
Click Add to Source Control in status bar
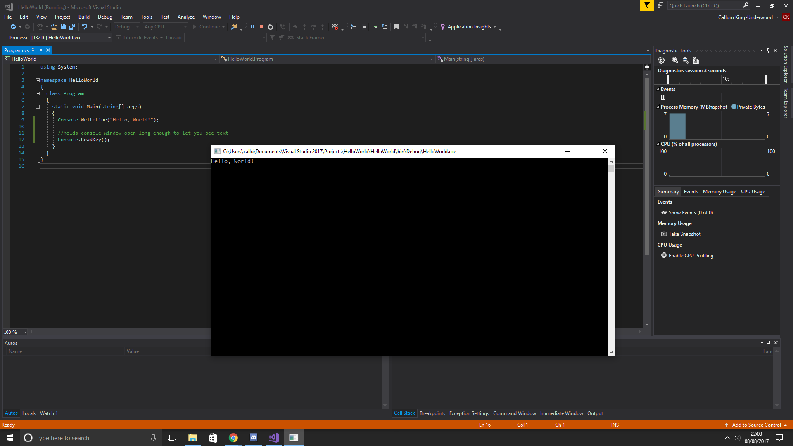click(x=756, y=425)
